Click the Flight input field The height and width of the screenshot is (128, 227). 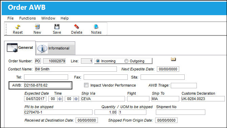[x=138, y=99]
